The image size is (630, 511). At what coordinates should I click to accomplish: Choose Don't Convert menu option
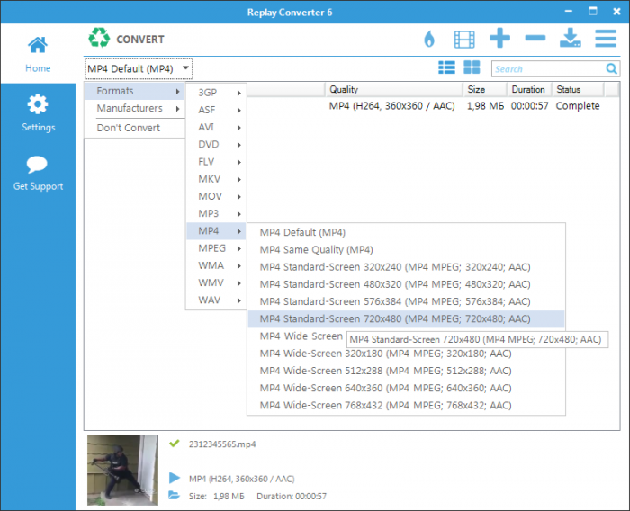[129, 128]
